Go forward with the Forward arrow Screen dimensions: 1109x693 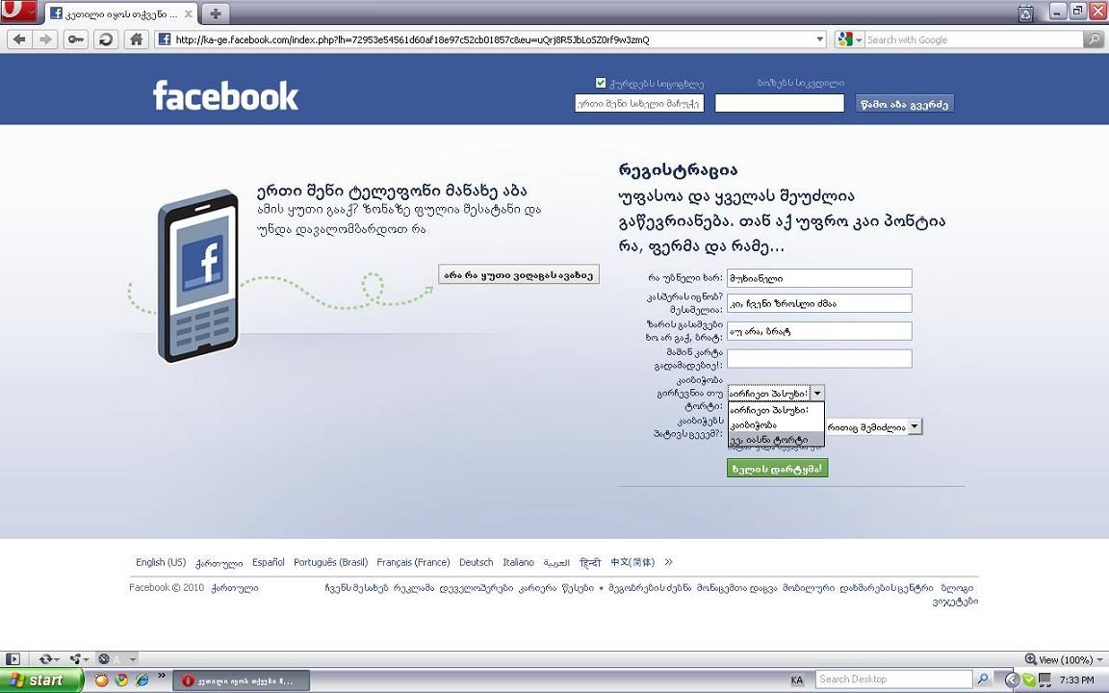point(44,39)
